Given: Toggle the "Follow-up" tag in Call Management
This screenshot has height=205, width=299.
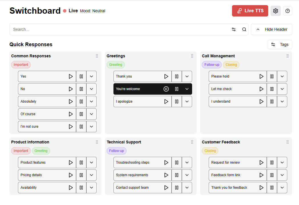Looking at the screenshot, I should click(x=211, y=65).
